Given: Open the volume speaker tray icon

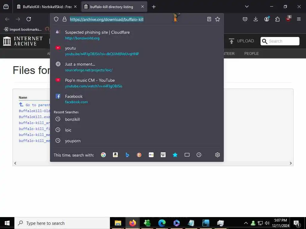Looking at the screenshot, I should pos(267,223).
